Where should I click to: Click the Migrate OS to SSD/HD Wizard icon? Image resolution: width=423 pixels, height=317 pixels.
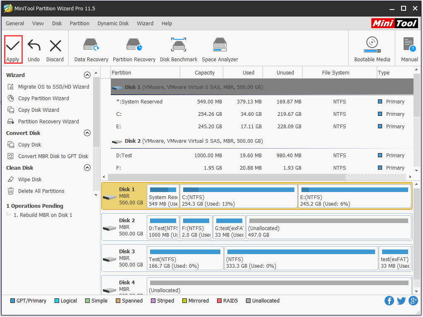click(11, 86)
